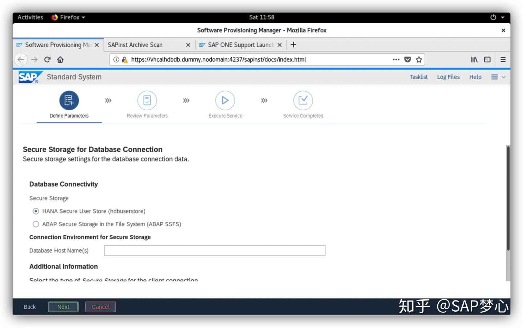Click the Execute Service step label
The width and height of the screenshot is (523, 328).
(225, 116)
